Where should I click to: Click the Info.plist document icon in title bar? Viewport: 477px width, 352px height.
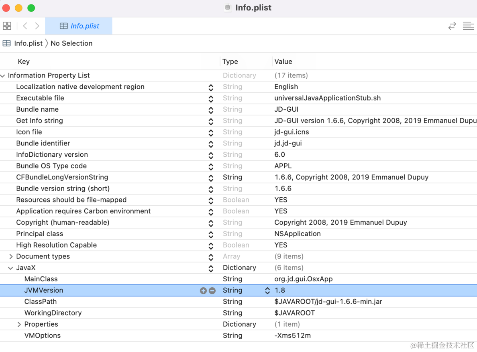point(228,8)
